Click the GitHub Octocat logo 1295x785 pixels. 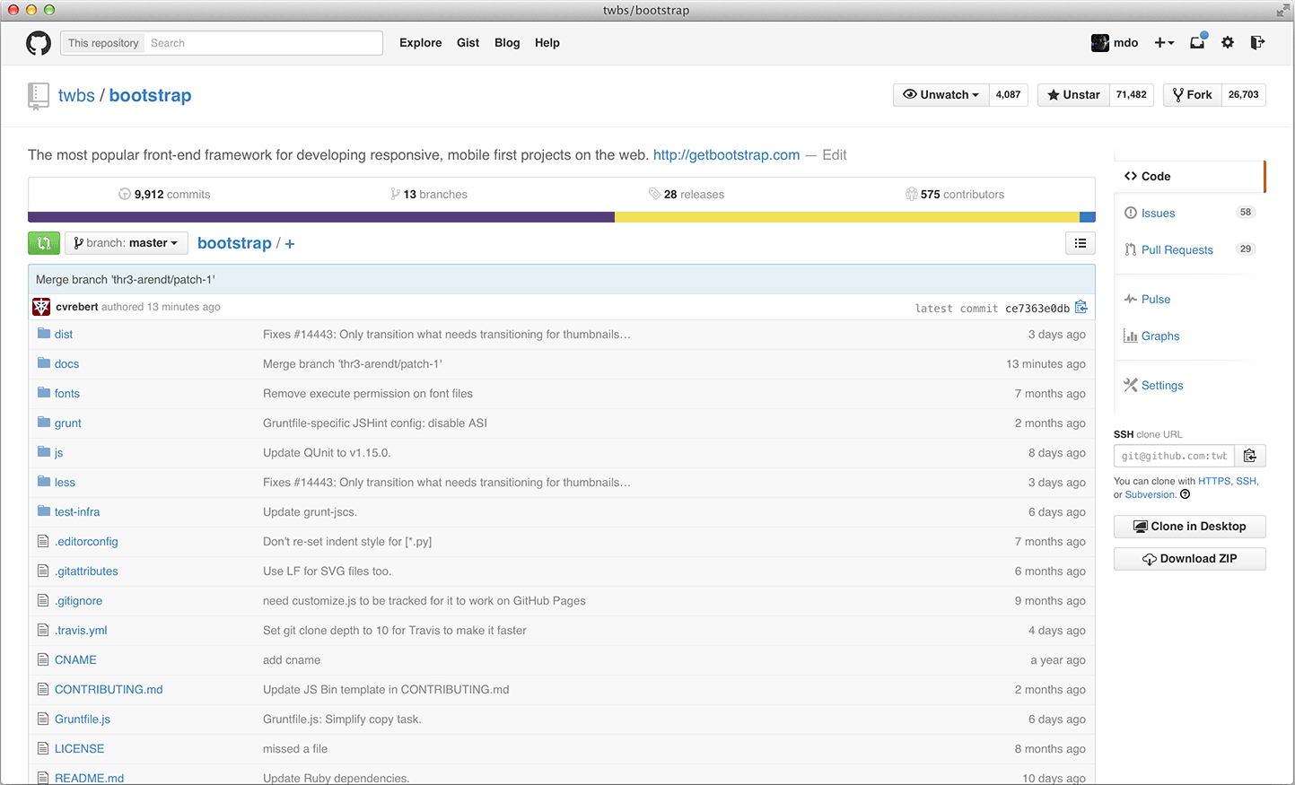tap(39, 42)
